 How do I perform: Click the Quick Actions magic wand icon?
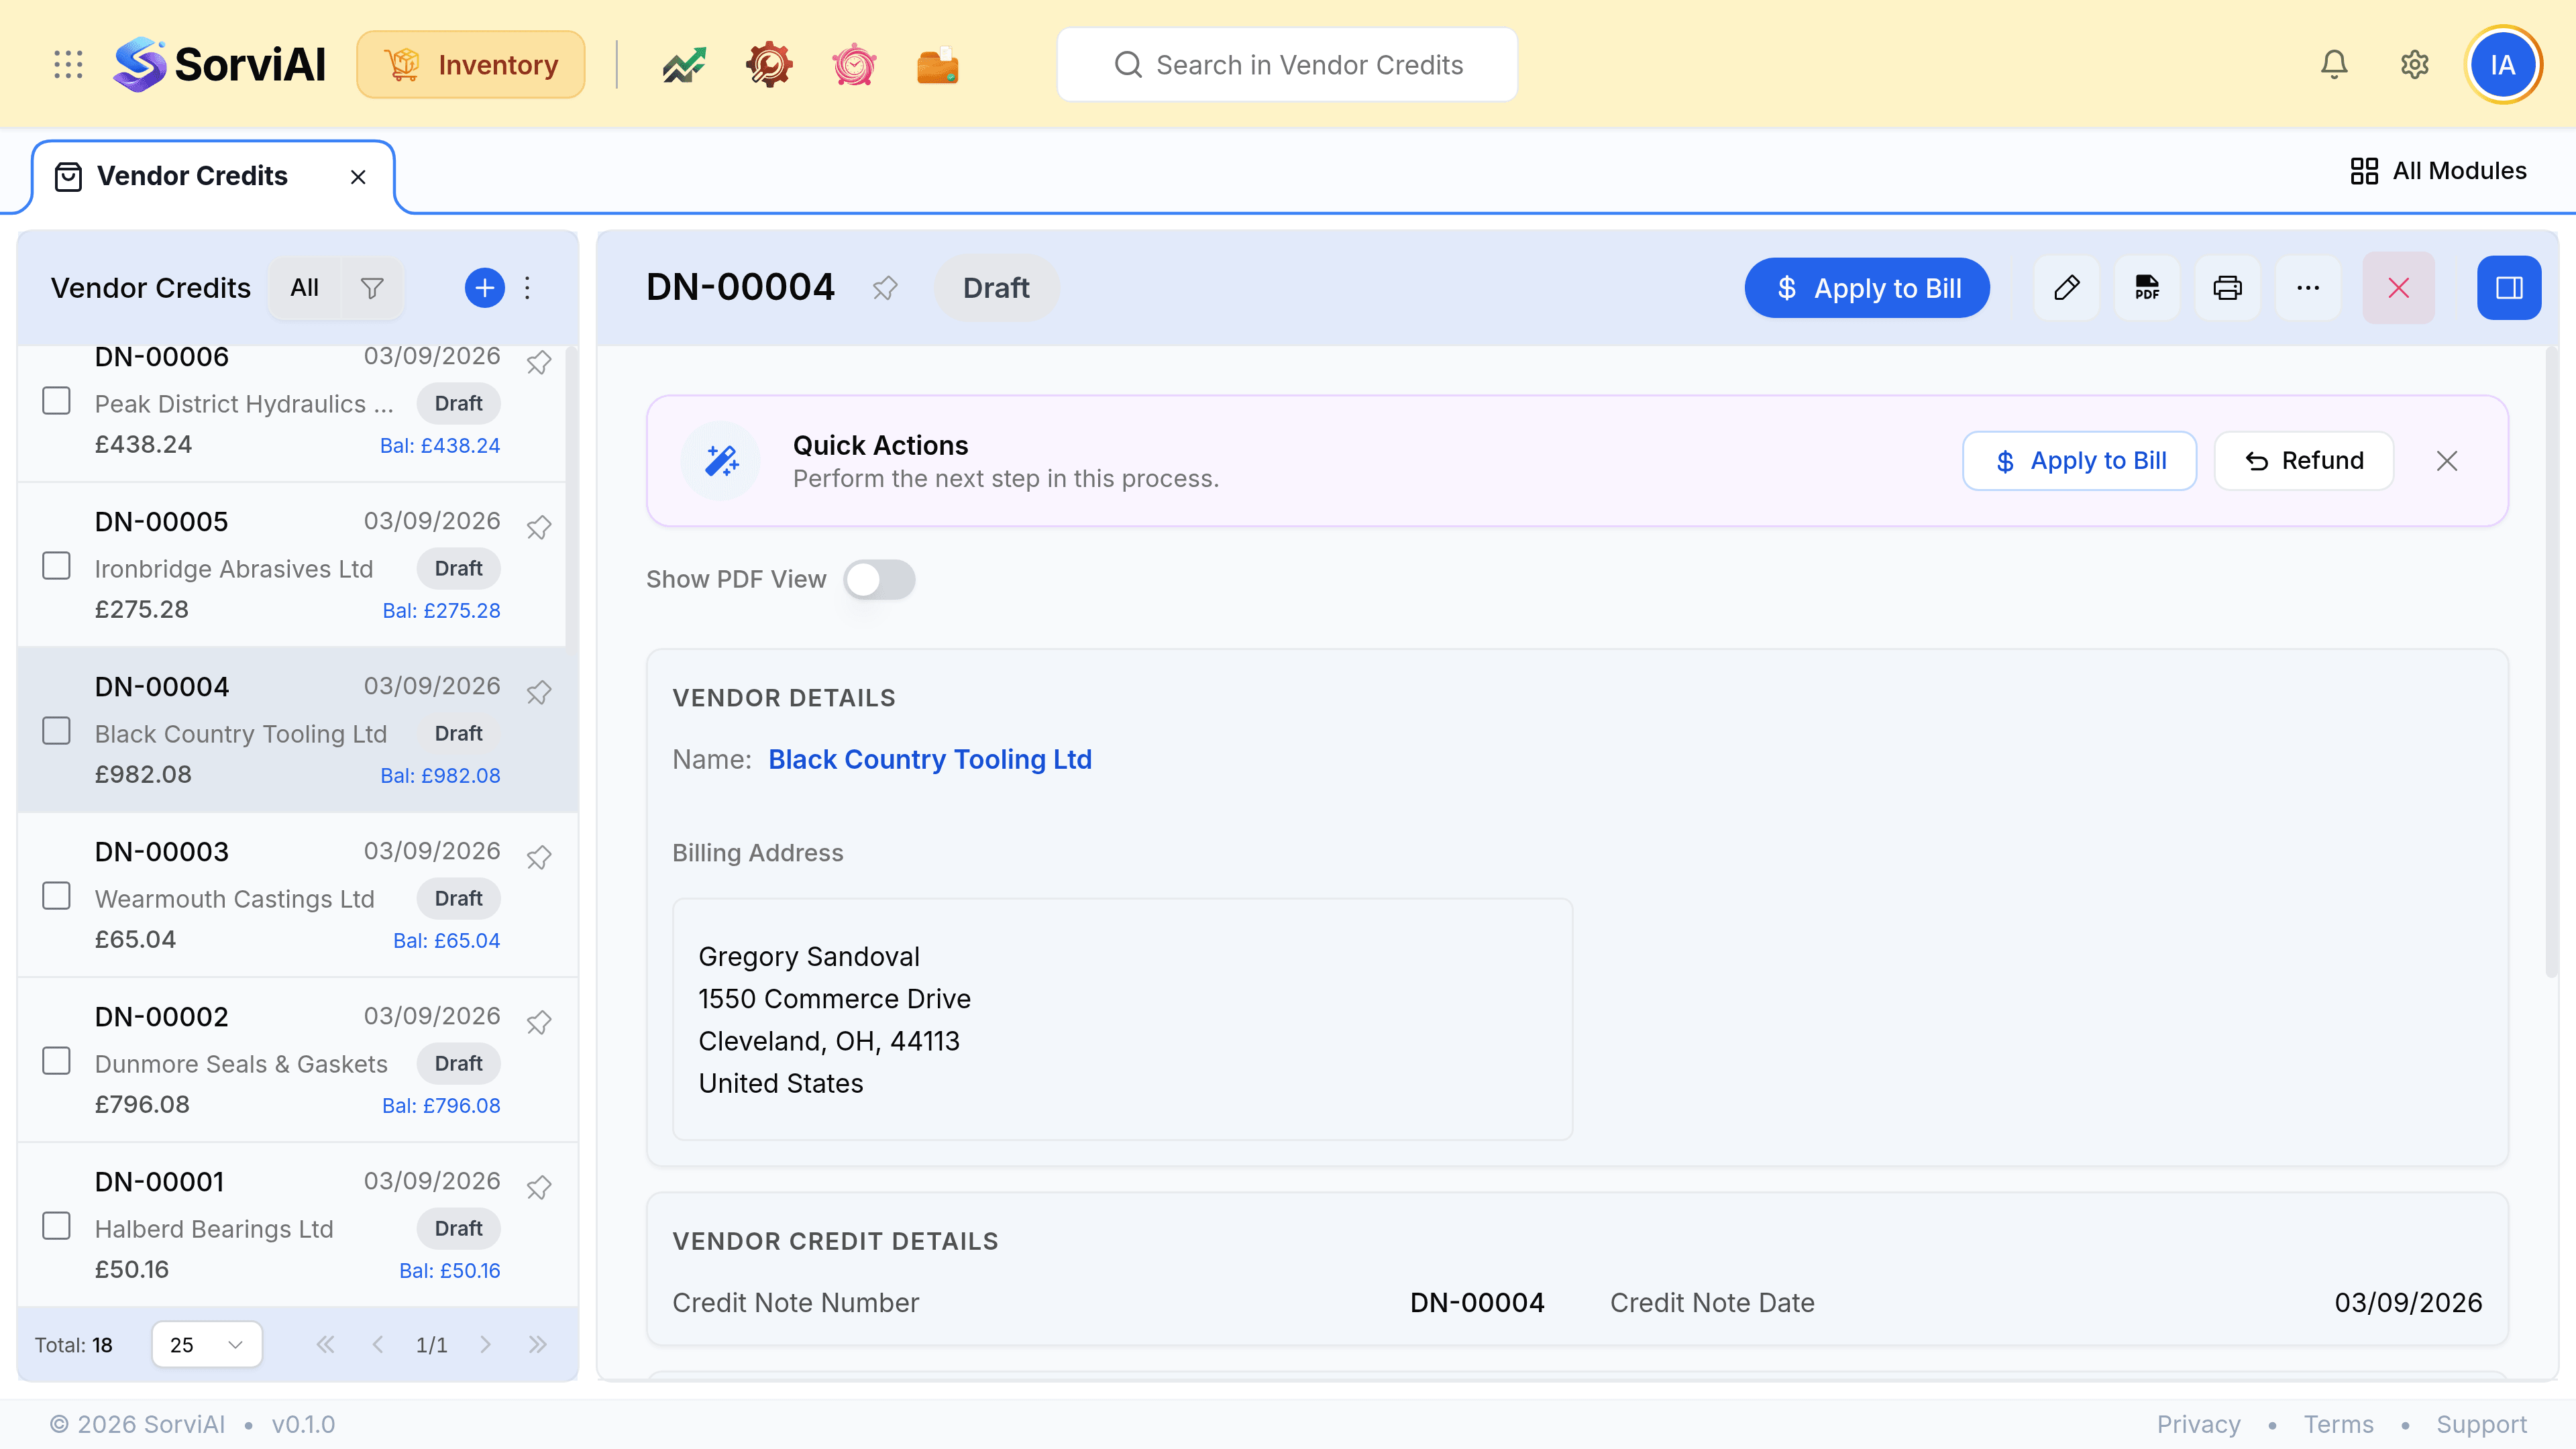(721, 461)
